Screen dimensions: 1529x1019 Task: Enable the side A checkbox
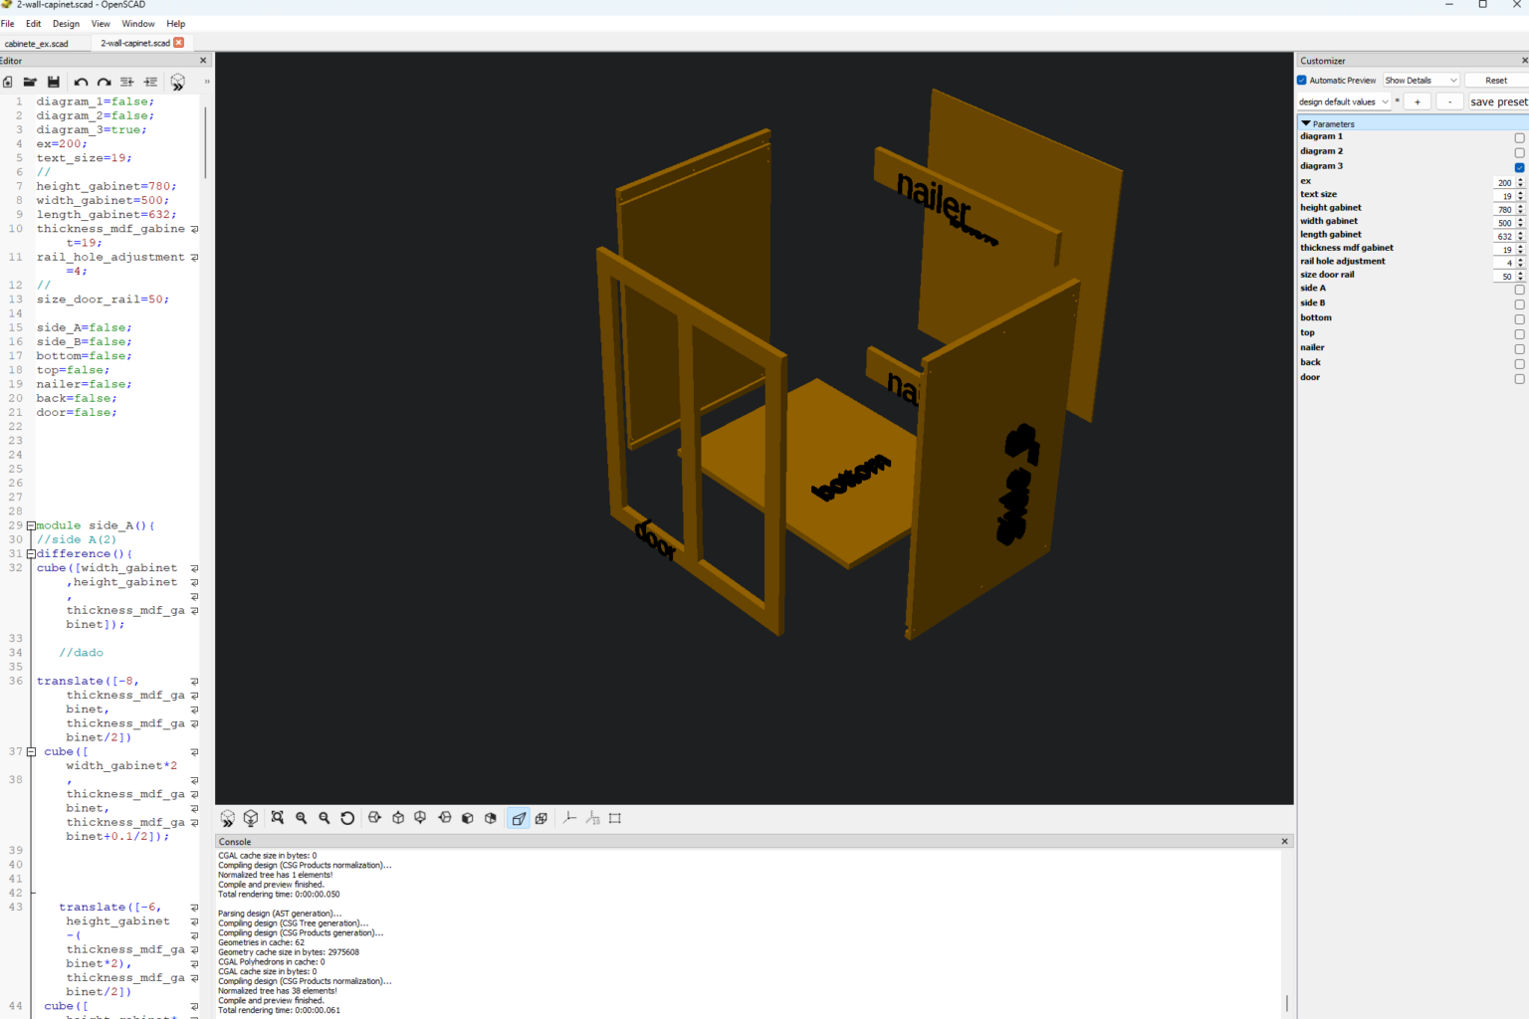(1519, 290)
